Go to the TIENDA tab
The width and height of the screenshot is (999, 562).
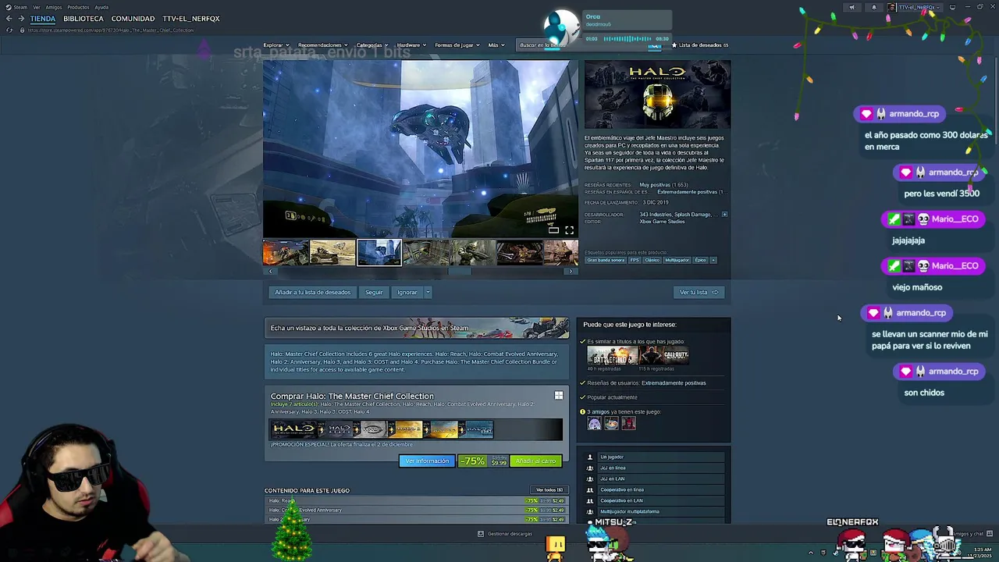tap(43, 18)
